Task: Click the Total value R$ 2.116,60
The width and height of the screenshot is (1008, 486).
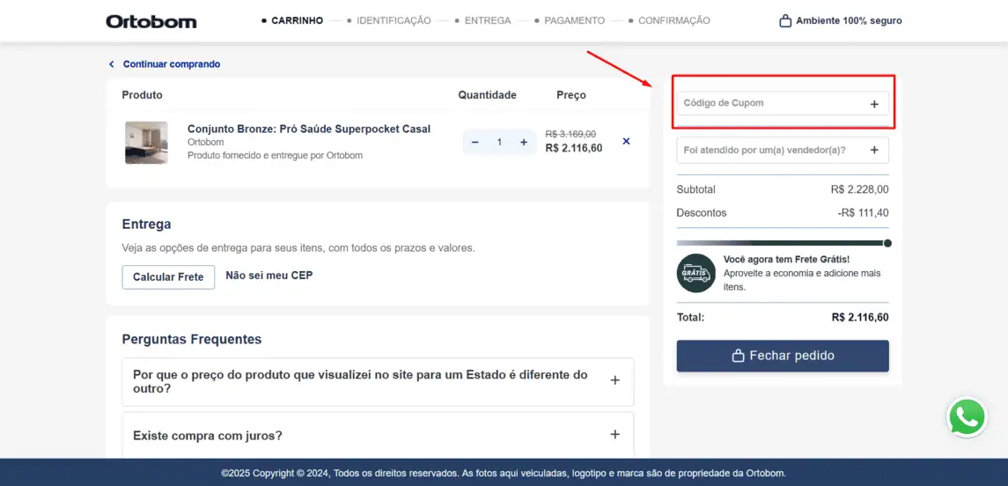Action: (x=860, y=318)
